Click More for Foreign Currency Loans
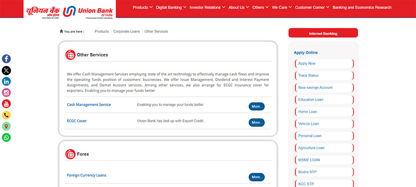 pyautogui.click(x=257, y=177)
